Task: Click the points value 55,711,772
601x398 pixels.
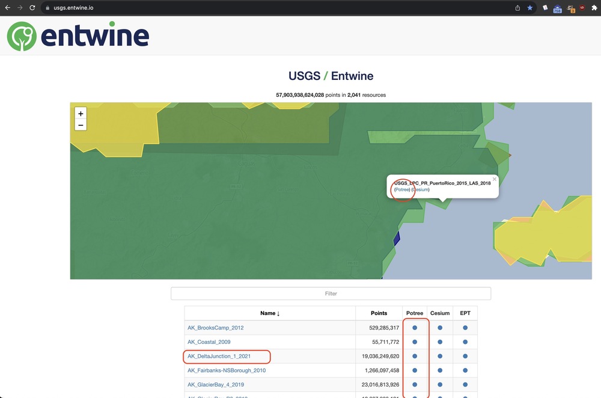Action: [x=386, y=342]
